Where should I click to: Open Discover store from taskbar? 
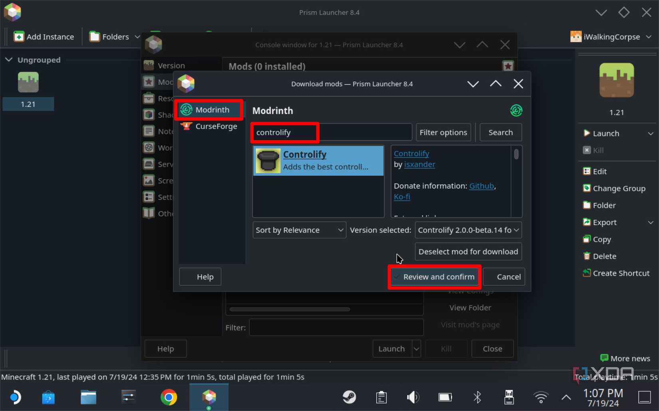(48, 397)
